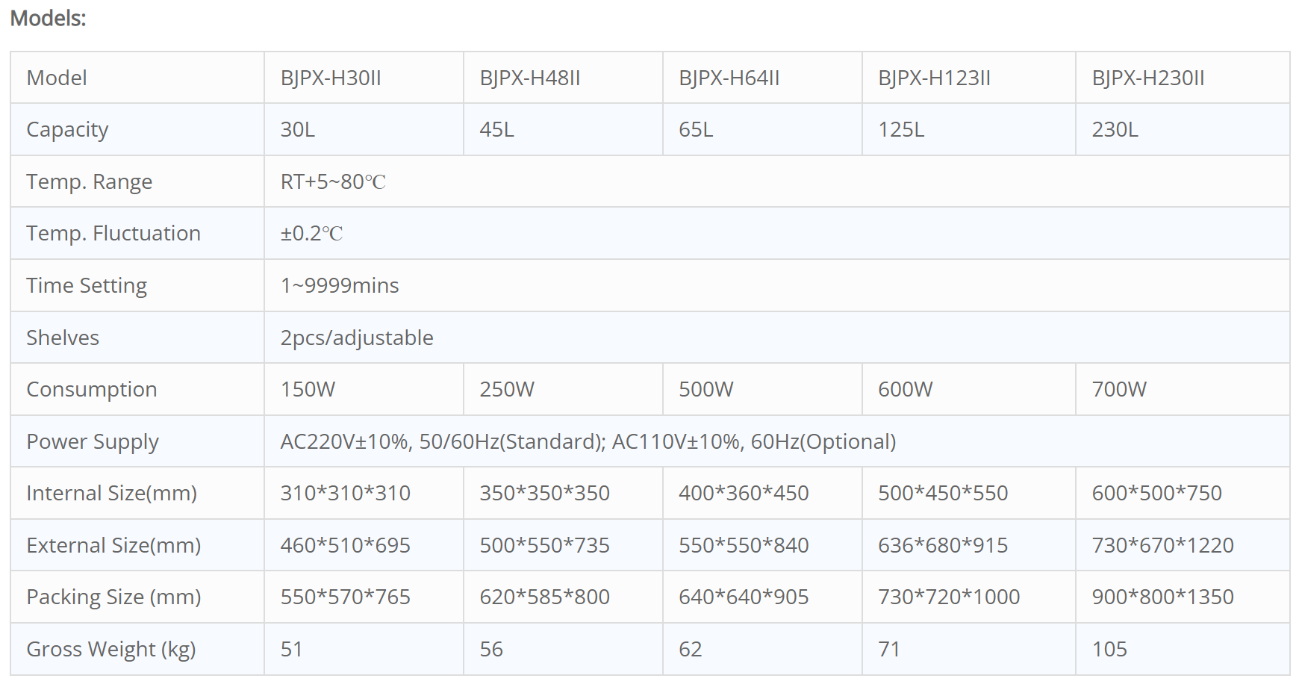Select the 1~9999mins time setting value

[340, 286]
